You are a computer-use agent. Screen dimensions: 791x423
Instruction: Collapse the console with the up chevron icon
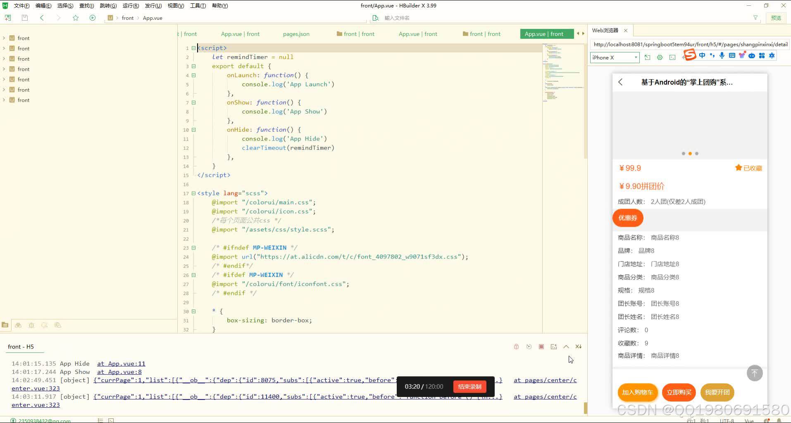pos(566,347)
